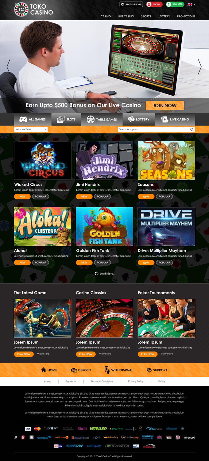Open Privacy Policy footer link
This screenshot has width=209, height=461.
pyautogui.click(x=136, y=381)
